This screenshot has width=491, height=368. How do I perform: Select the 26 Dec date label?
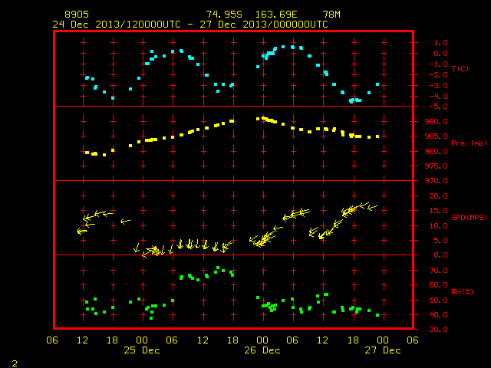tap(262, 350)
